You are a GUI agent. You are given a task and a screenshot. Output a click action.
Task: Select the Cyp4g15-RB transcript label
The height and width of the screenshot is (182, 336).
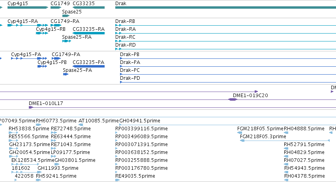point(51,29)
